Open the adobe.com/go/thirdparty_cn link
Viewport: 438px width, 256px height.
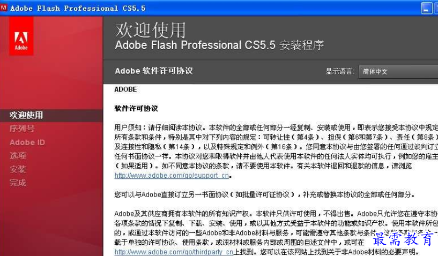click(174, 252)
